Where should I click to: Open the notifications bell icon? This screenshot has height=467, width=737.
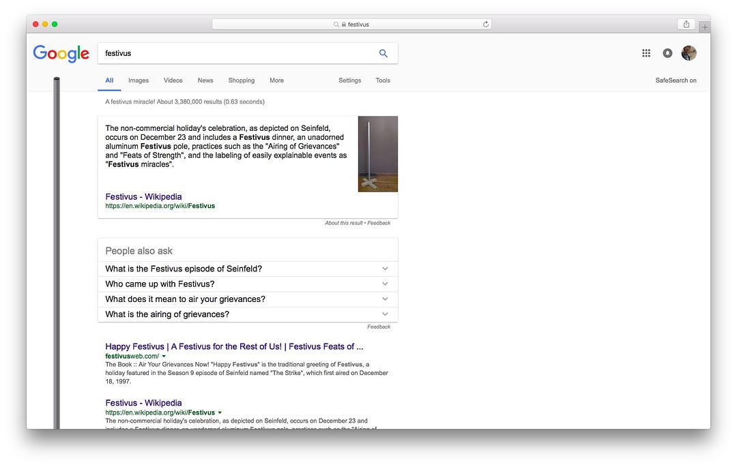pos(667,53)
